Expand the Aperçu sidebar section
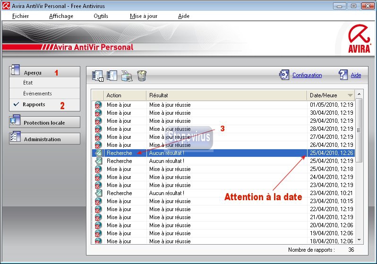The height and width of the screenshot is (264, 377). point(45,72)
